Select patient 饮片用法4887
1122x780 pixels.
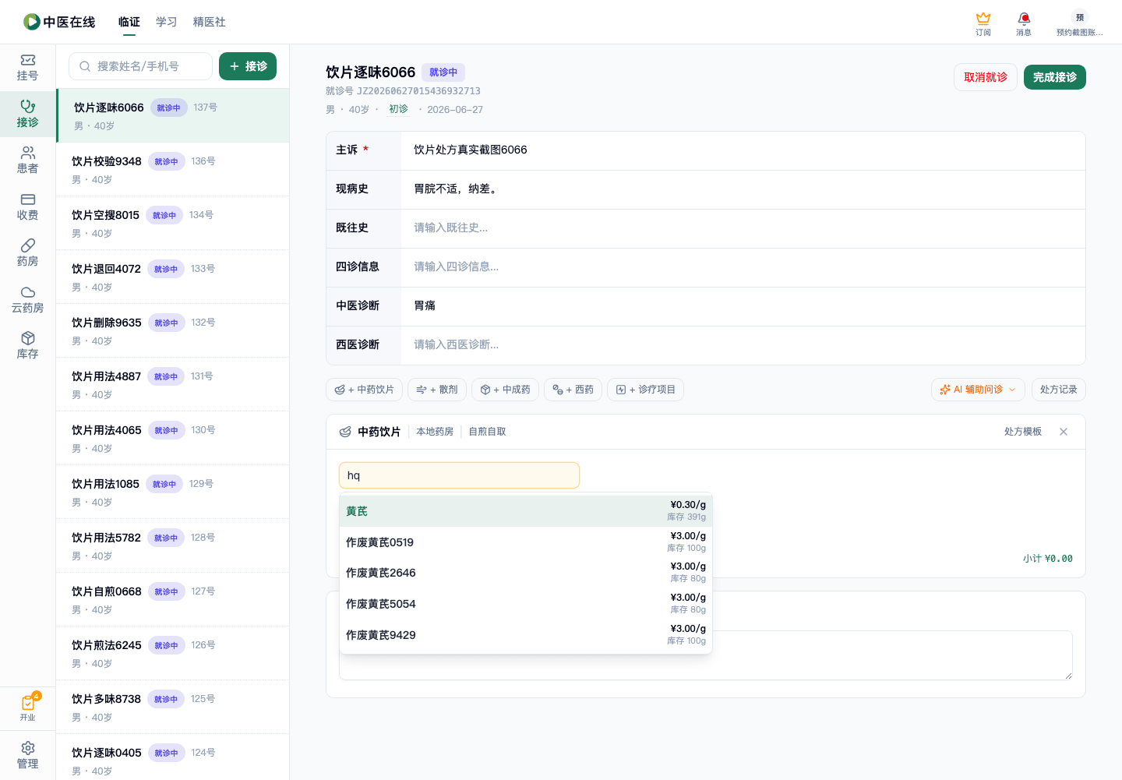pyautogui.click(x=173, y=384)
